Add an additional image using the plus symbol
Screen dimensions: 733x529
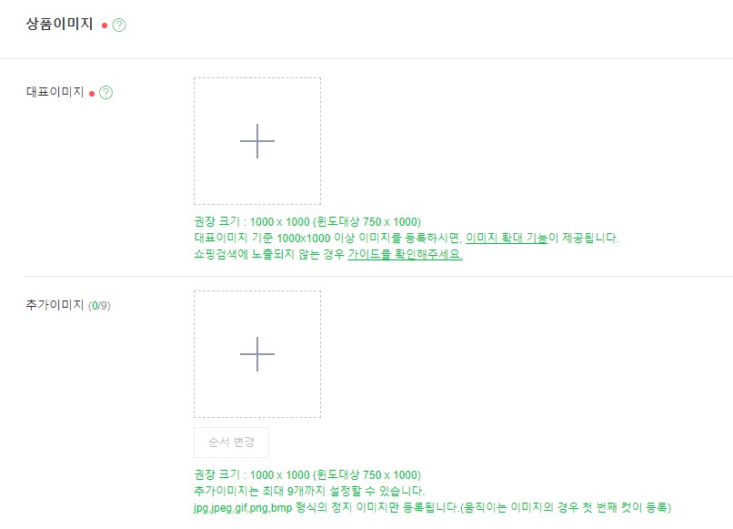(x=257, y=352)
